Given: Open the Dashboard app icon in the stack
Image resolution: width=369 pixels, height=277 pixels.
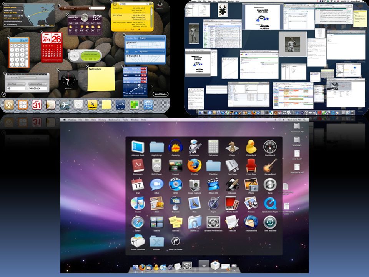Looking at the screenshot, I should tap(270, 147).
